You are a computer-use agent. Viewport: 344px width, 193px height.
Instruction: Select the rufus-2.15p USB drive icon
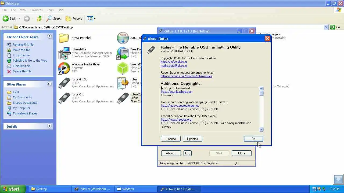pyautogui.click(x=64, y=83)
